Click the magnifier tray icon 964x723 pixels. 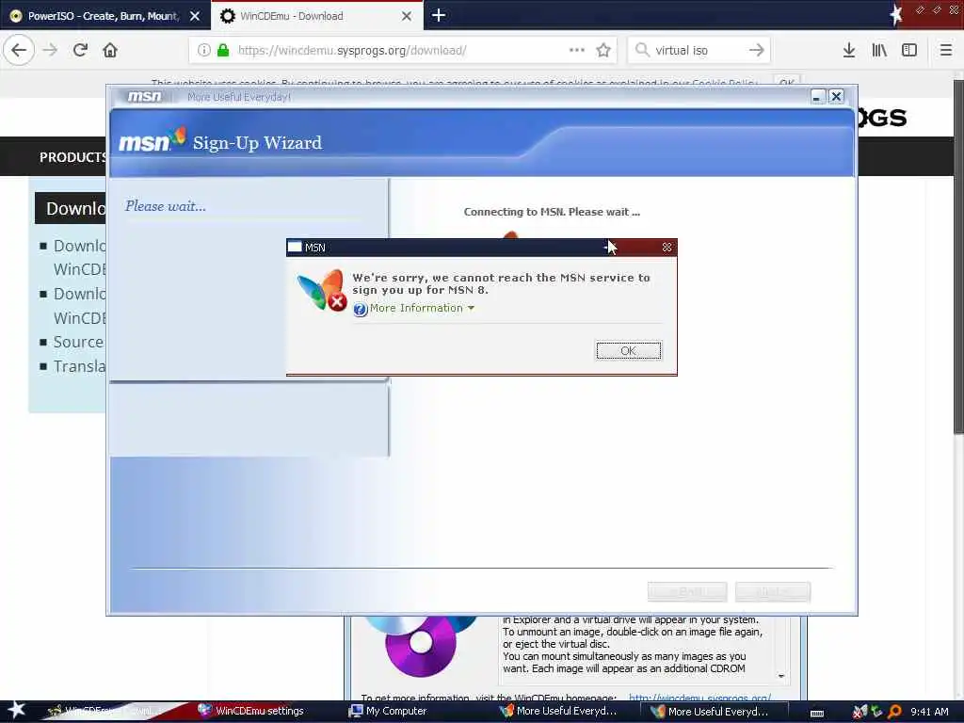click(895, 712)
